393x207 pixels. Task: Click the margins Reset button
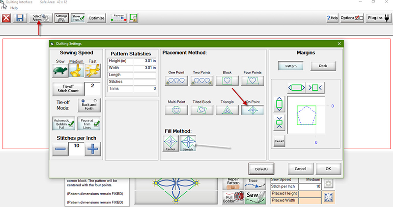coord(279,141)
